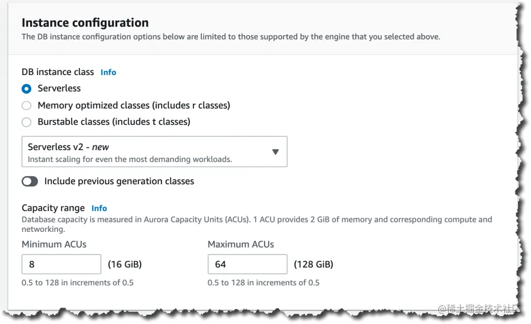This screenshot has height=324, width=531.
Task: Click the "Serverless" radio label text
Action: (x=59, y=89)
